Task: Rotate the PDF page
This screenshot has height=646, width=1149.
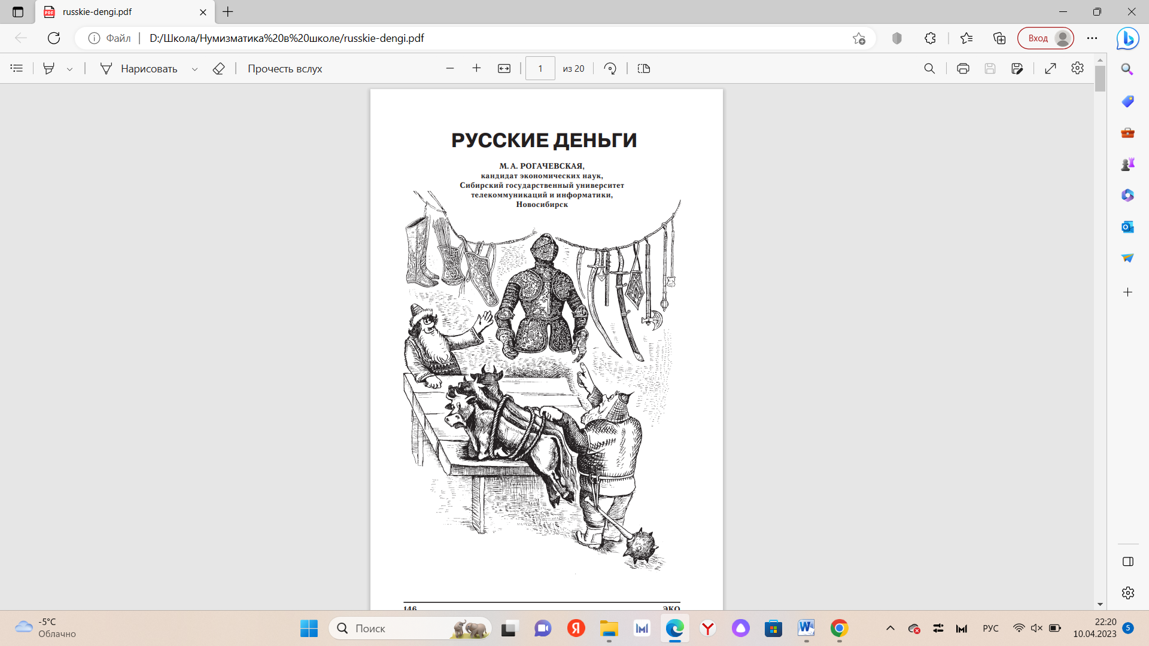Action: pos(610,68)
